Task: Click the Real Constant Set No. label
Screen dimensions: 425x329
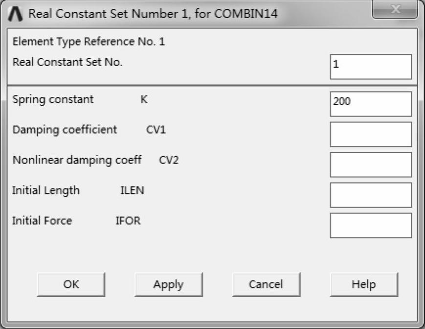Action: (x=67, y=62)
